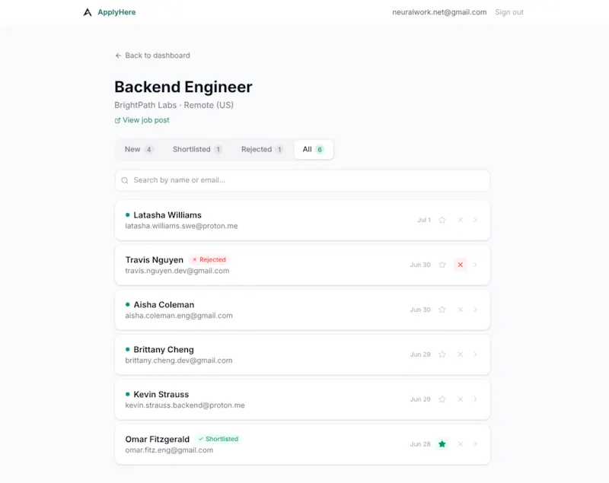Click the Omar Fitzgerald name
609x483 pixels.
[158, 439]
